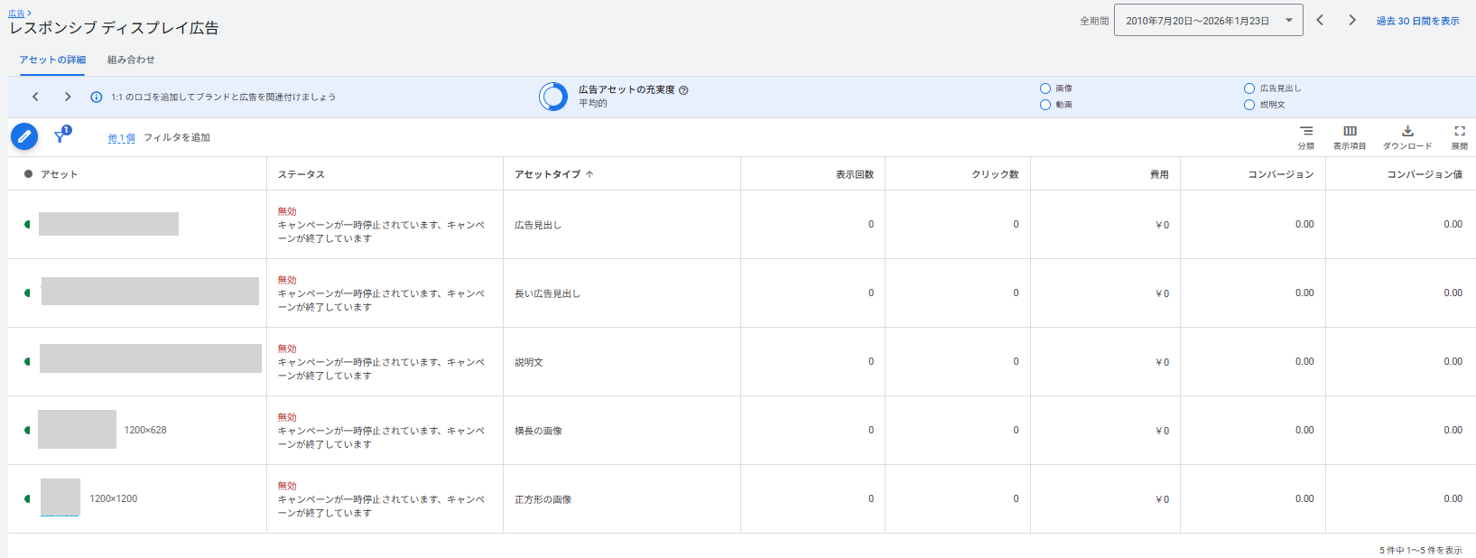The height and width of the screenshot is (558, 1476).
Task: Click the blue pencil edit icon
Action: click(24, 137)
